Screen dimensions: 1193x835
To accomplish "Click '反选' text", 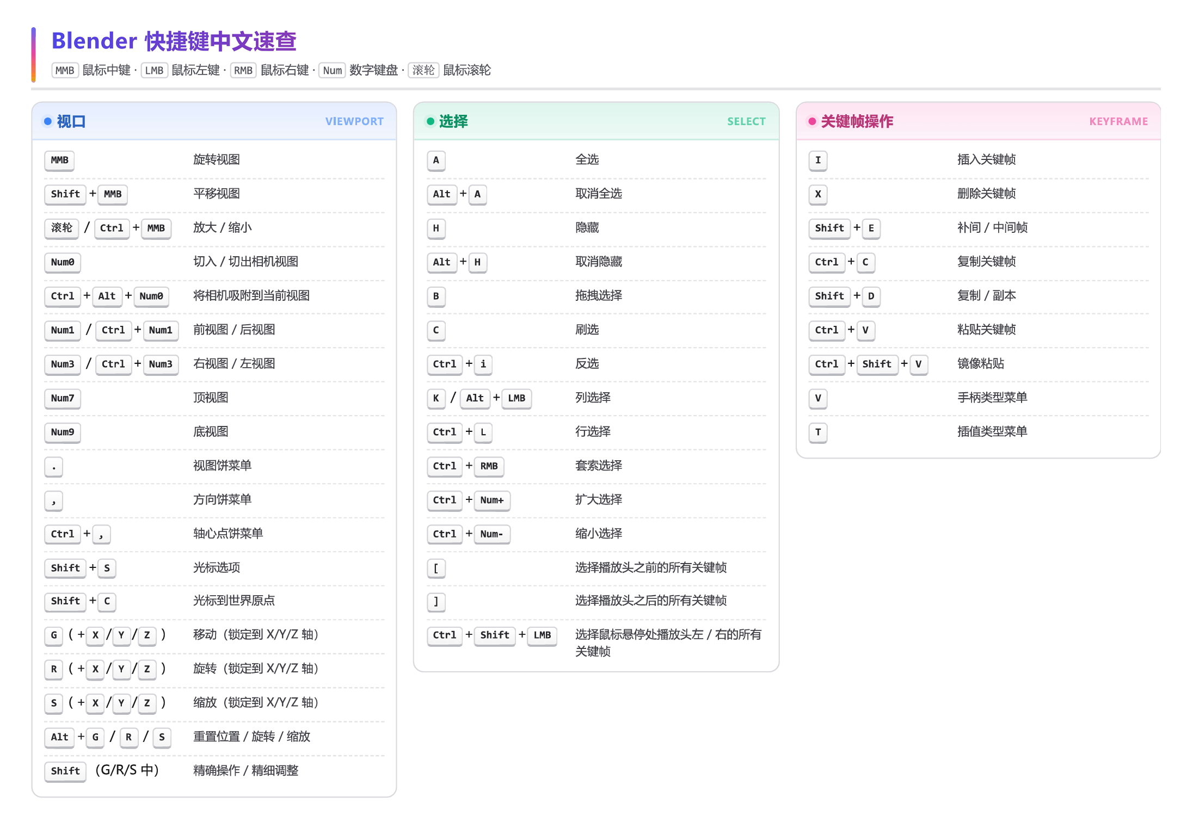I will click(x=587, y=363).
